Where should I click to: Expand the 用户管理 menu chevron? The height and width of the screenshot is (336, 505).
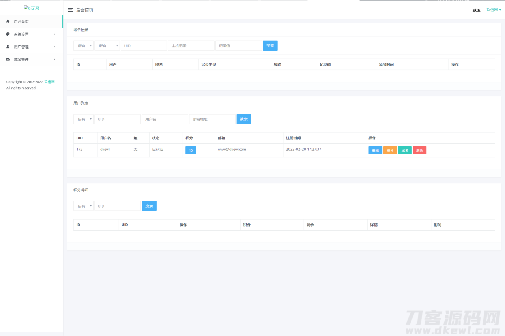[x=54, y=47]
